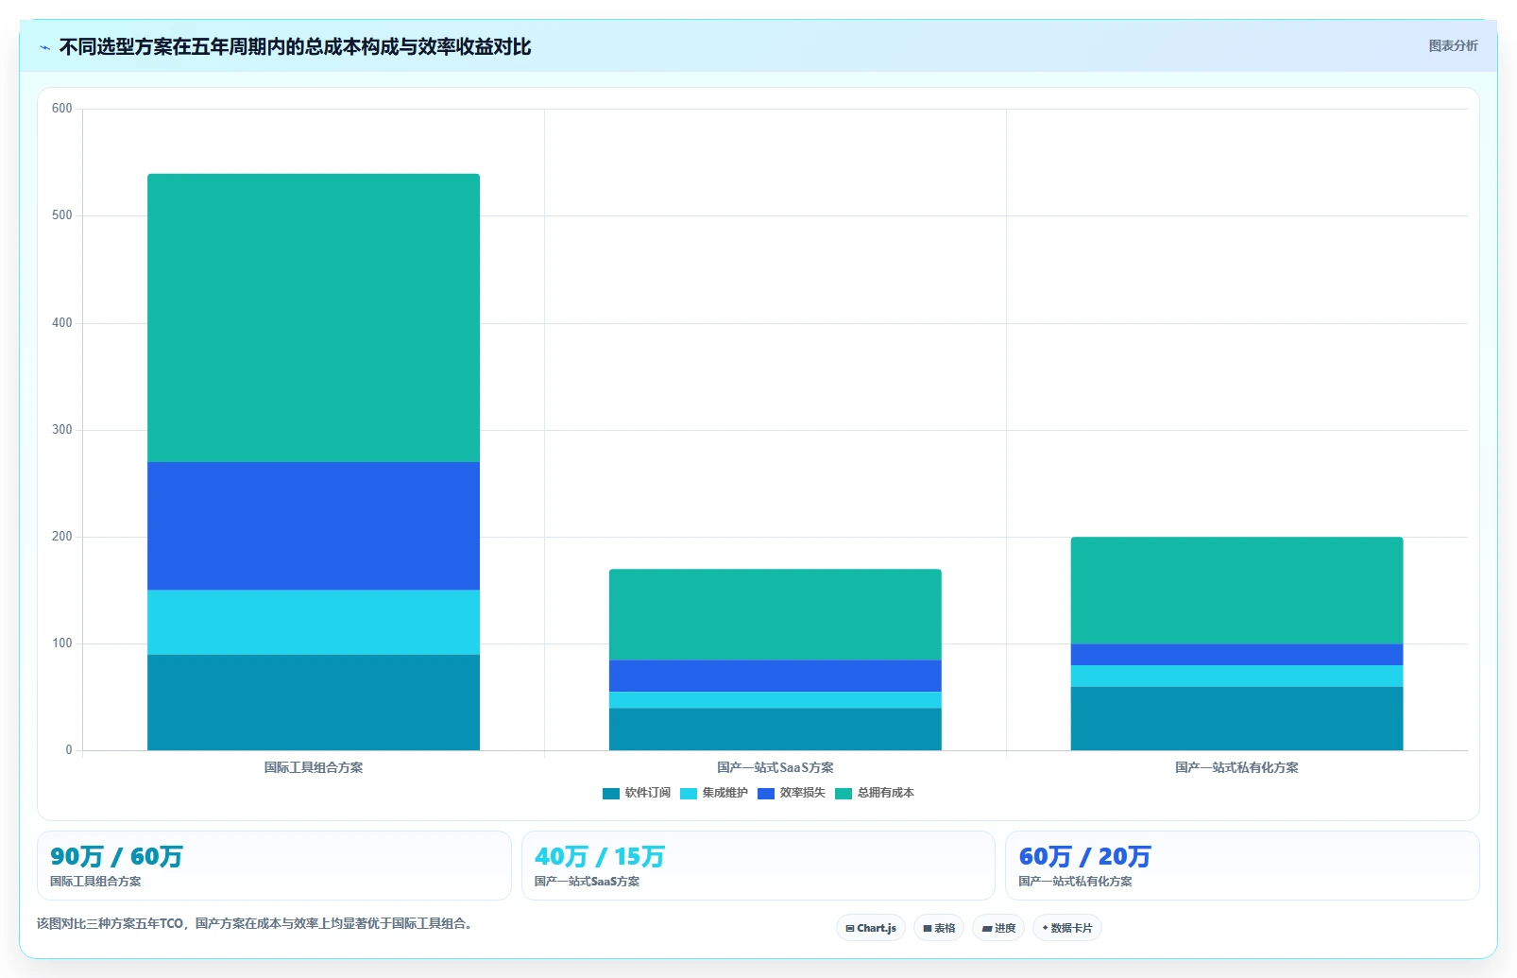This screenshot has width=1517, height=978.
Task: Click the chart title text
Action: (x=295, y=47)
